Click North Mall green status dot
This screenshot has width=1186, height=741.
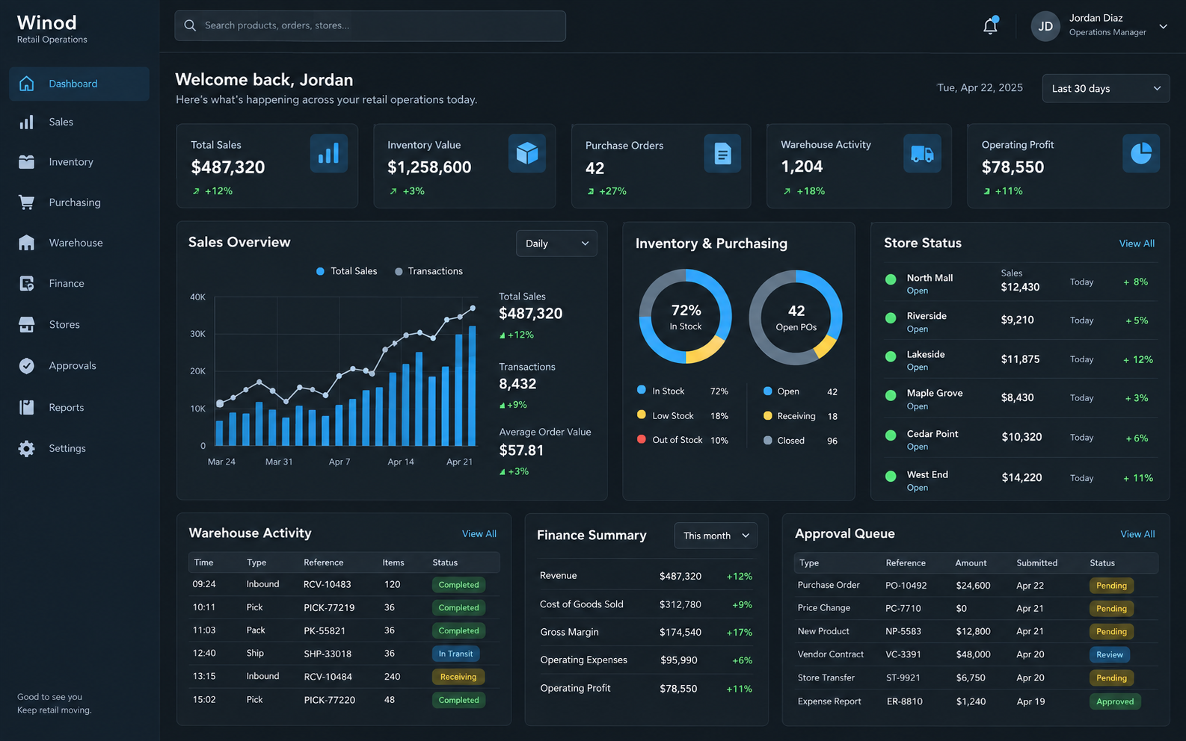pos(891,279)
